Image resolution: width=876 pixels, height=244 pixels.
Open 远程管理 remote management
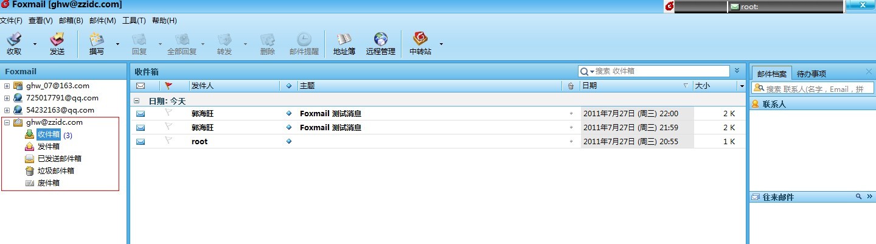click(x=380, y=44)
